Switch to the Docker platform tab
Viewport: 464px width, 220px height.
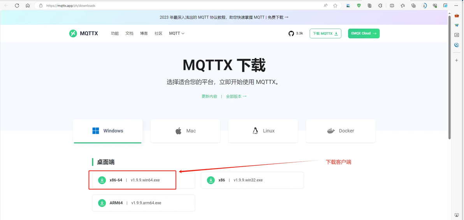tap(341, 131)
